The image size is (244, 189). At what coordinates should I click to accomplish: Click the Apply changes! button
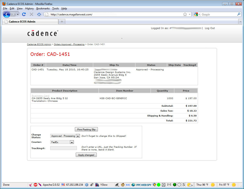tap(86, 155)
